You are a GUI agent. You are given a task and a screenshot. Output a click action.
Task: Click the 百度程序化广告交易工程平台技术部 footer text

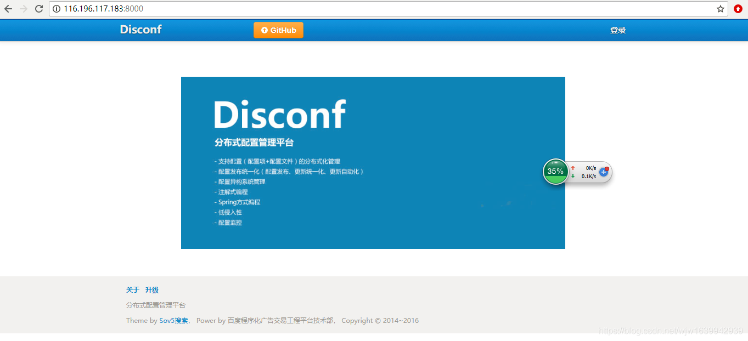tap(280, 321)
